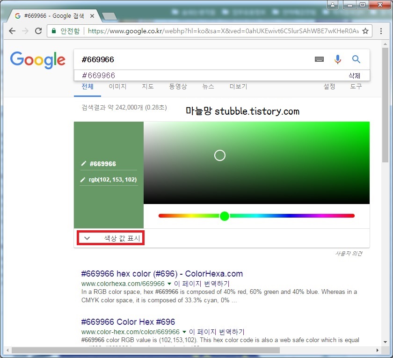Click the address bar URL

tap(223, 31)
